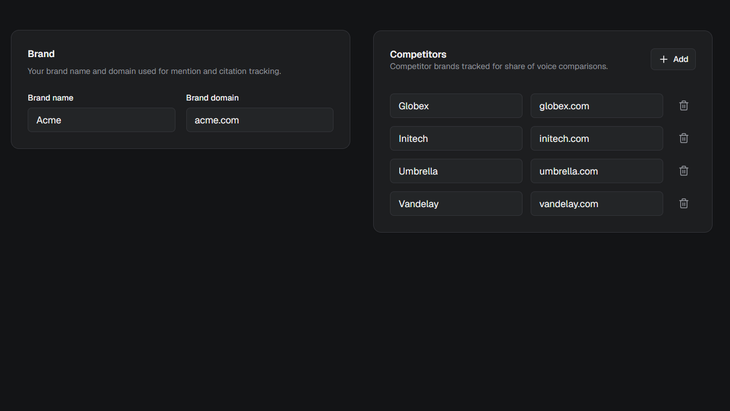Click into the Initech name field
Viewport: 730px width, 411px height.
456,139
